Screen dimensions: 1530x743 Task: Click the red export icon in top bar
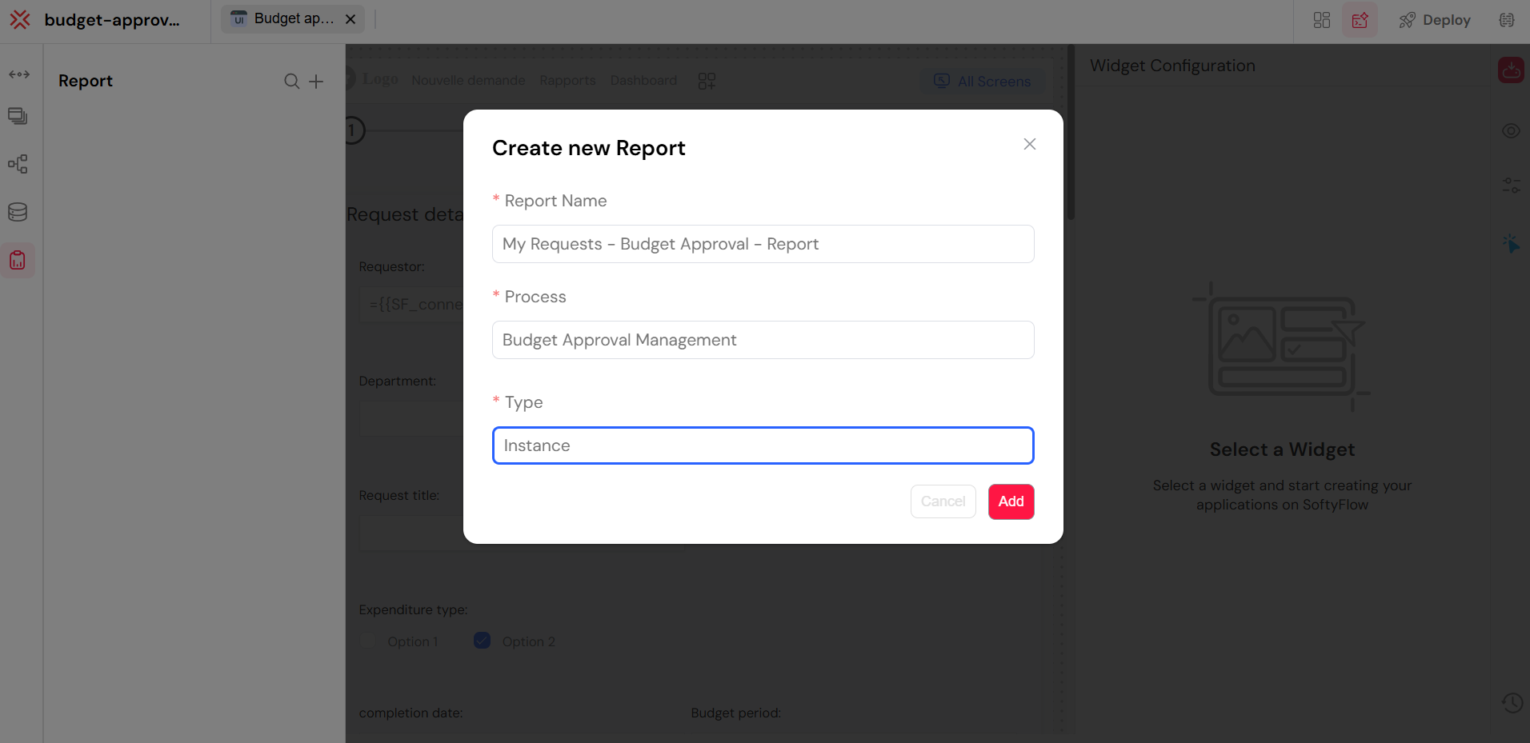tap(1360, 20)
